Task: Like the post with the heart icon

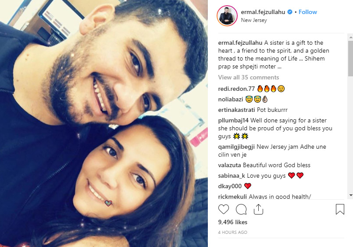Action: (224, 209)
